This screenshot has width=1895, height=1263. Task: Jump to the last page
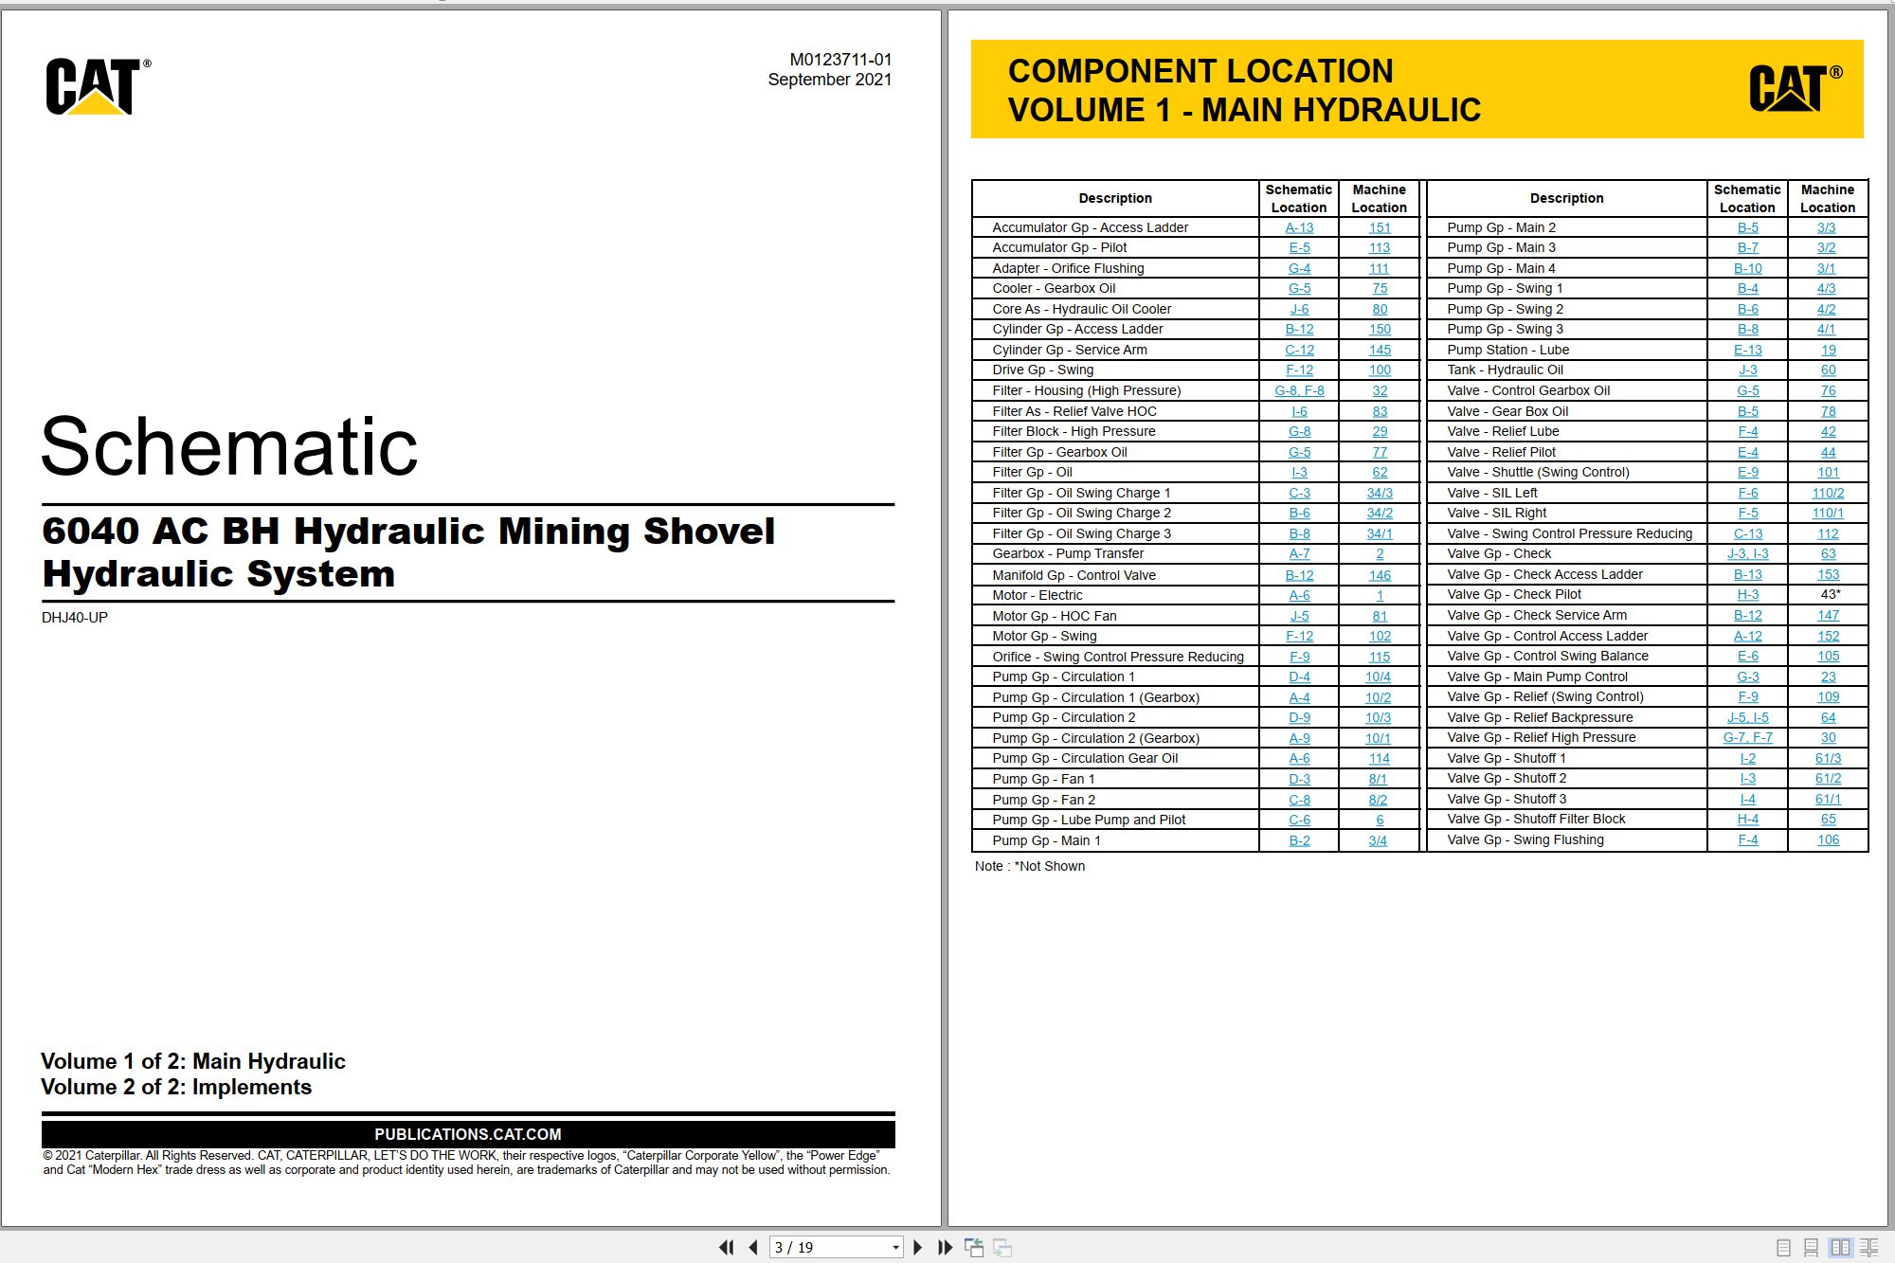pos(945,1247)
